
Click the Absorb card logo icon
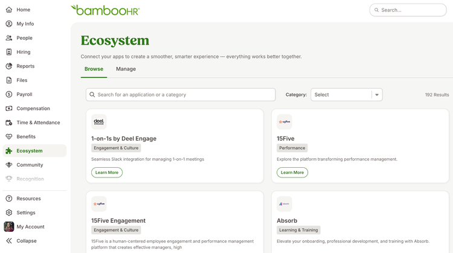[x=284, y=204]
